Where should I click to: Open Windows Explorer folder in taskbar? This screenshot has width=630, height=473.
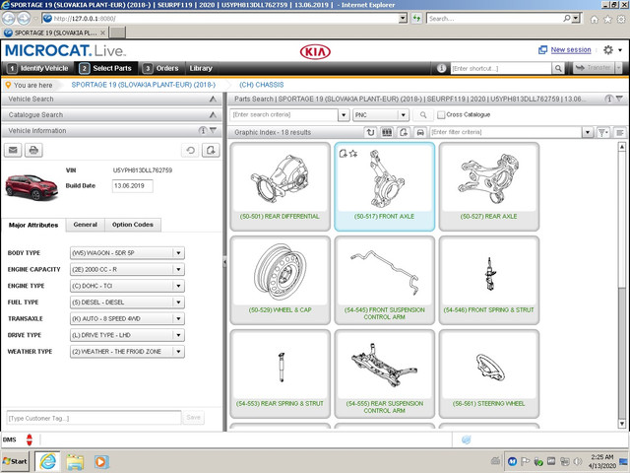(75, 462)
